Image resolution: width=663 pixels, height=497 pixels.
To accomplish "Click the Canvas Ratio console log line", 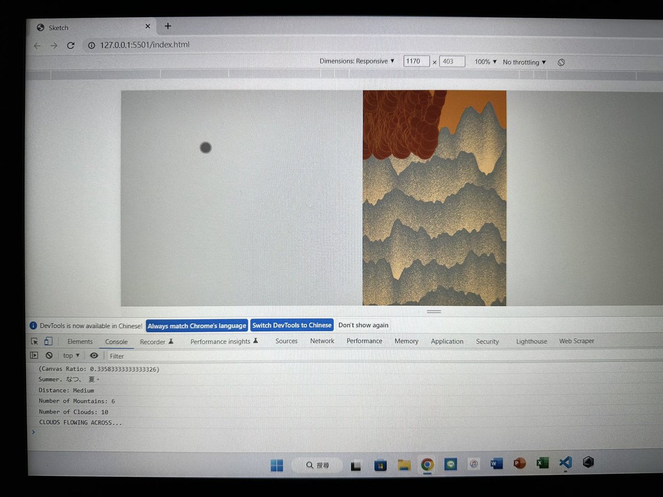I will (x=99, y=369).
